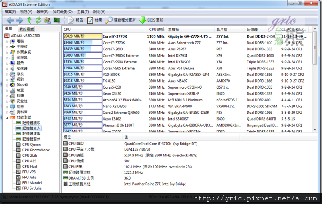Click the users icon in the toolbar
This screenshot has width=322, height=204.
click(x=47, y=20)
